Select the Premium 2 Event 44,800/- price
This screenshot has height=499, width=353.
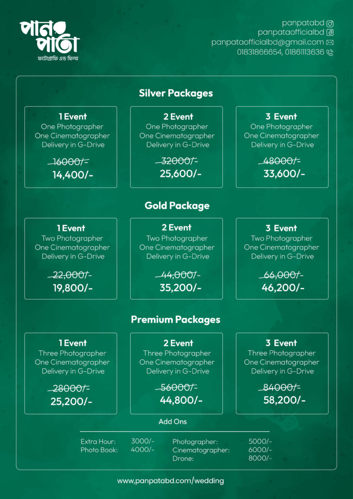pyautogui.click(x=181, y=400)
